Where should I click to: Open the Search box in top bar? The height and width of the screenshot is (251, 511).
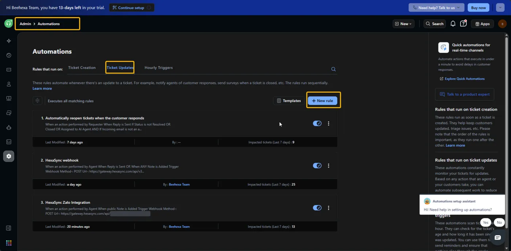(x=435, y=24)
